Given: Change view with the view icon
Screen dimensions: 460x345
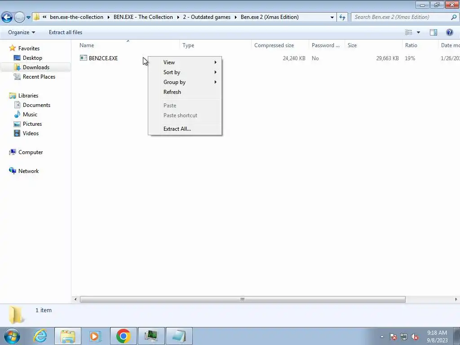Looking at the screenshot, I should click(408, 32).
